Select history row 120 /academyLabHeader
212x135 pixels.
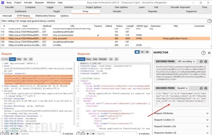click(105, 42)
